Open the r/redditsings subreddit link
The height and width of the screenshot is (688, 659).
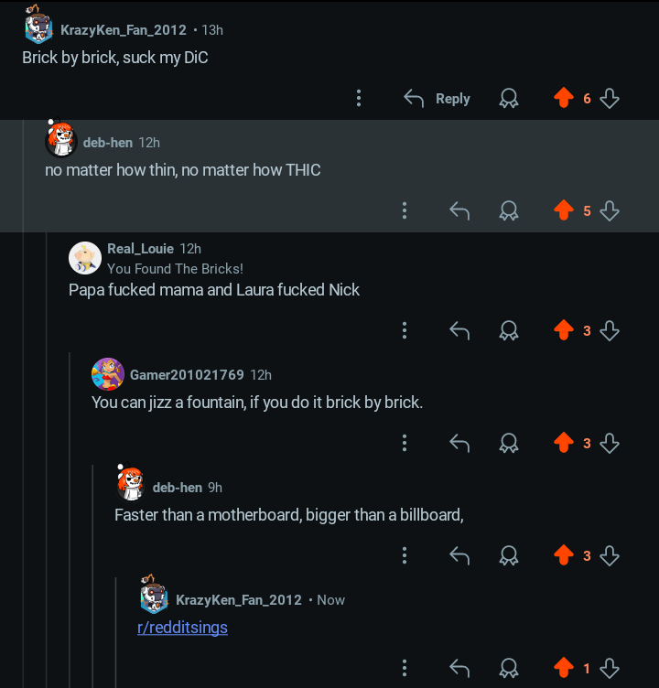182,628
